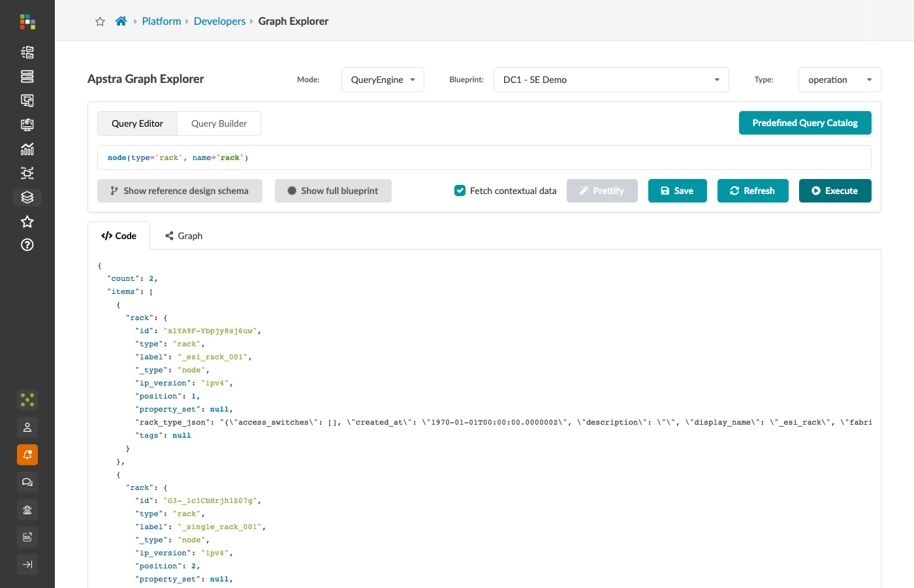Image resolution: width=914 pixels, height=588 pixels.
Task: Click Show reference design schema button
Action: [x=180, y=191]
